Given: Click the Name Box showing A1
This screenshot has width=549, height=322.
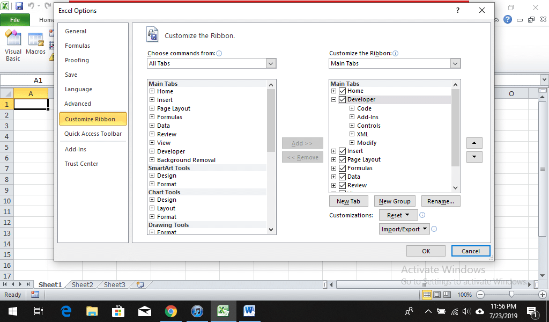Looking at the screenshot, I should tap(38, 80).
